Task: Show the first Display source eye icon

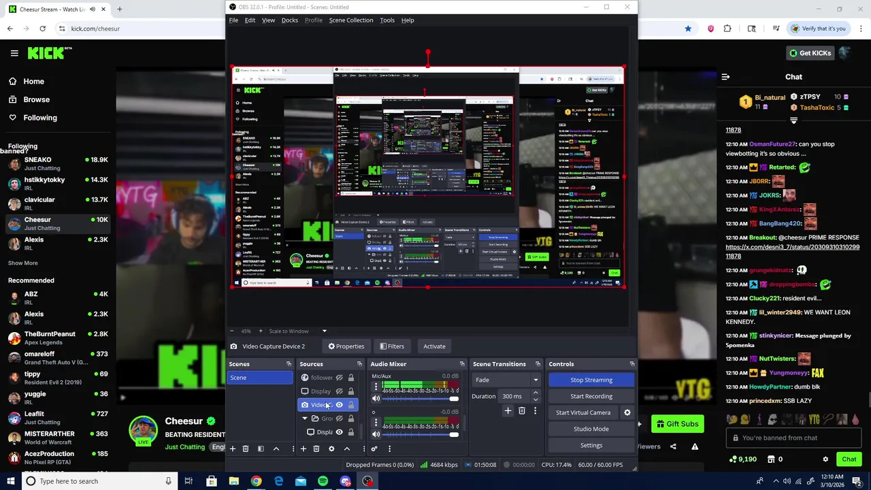Action: pos(339,391)
